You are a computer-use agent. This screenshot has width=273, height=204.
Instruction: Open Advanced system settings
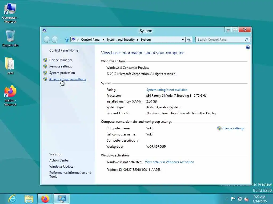click(x=67, y=79)
